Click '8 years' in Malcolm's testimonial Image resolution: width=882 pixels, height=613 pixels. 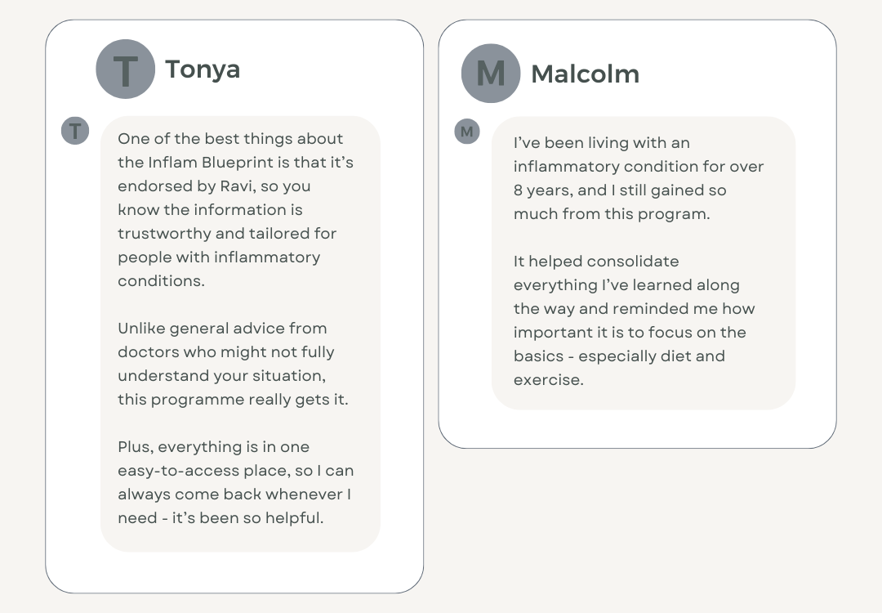coord(542,190)
